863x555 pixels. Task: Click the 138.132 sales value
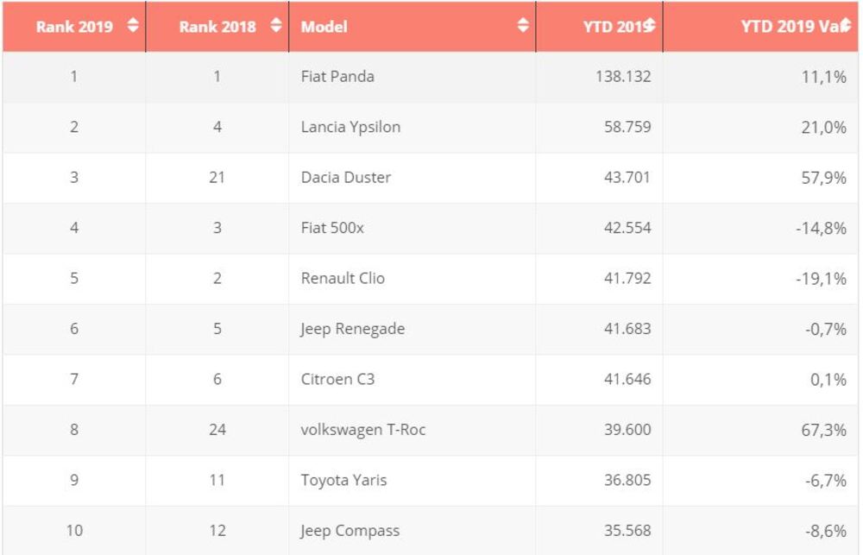click(x=623, y=76)
